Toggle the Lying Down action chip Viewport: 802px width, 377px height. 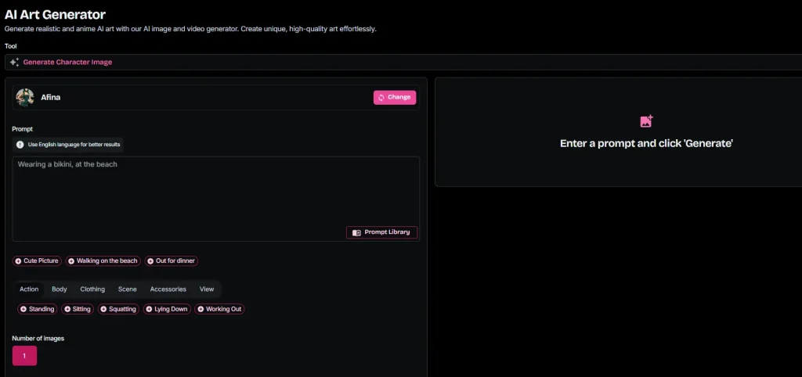point(167,309)
